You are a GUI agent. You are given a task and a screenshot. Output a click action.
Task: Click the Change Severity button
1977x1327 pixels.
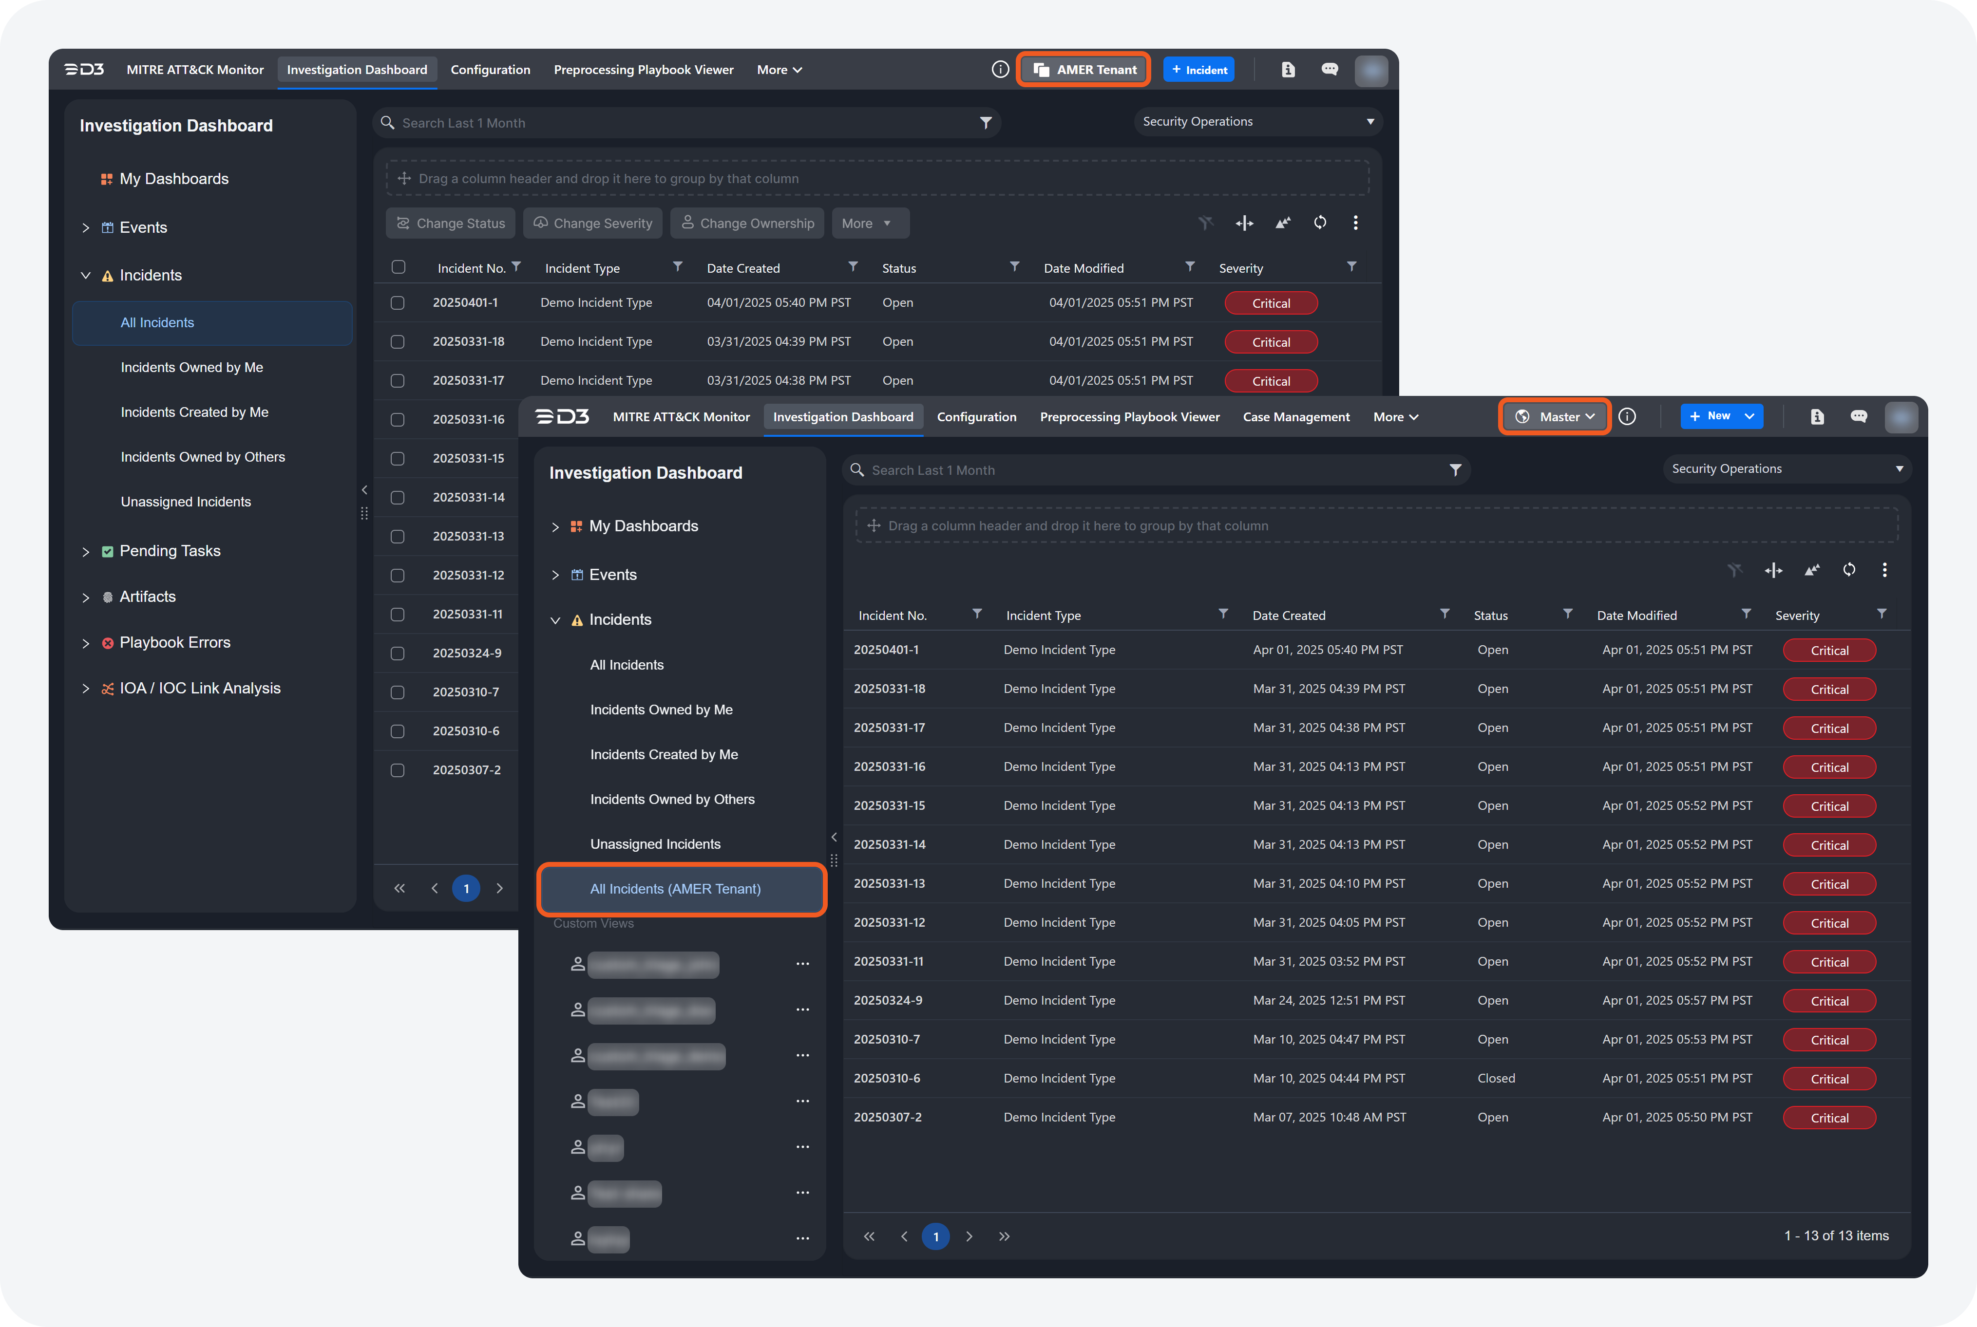593,224
